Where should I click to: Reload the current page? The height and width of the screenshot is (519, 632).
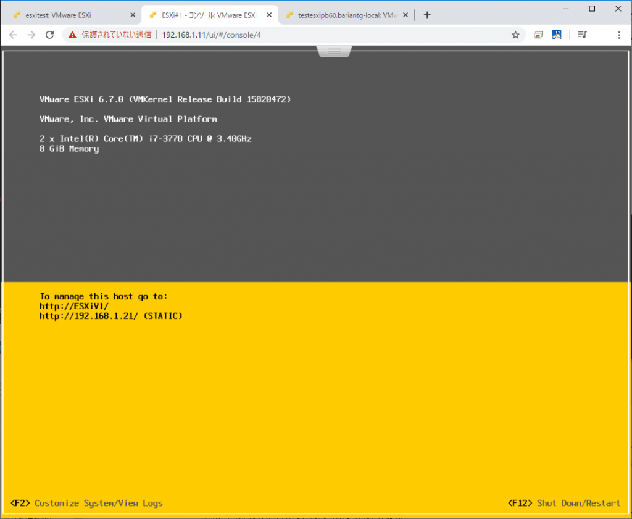coord(49,35)
